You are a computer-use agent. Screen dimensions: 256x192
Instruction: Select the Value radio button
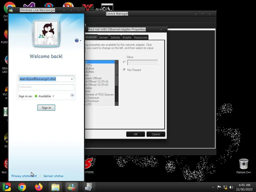[x=124, y=62]
